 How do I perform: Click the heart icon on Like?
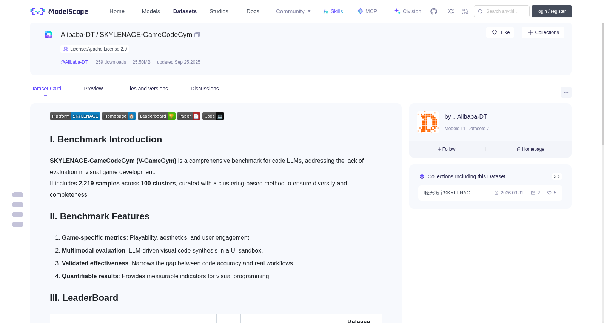tap(495, 32)
